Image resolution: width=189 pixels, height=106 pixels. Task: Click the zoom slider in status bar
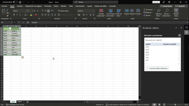(175, 105)
